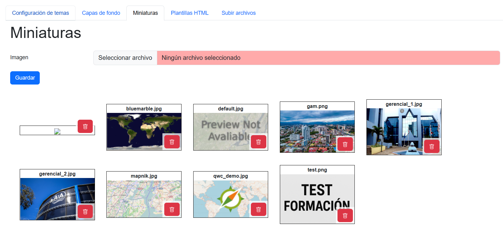Delete the bluemarble.jpg thumbnail
The image size is (503, 240).
172,142
